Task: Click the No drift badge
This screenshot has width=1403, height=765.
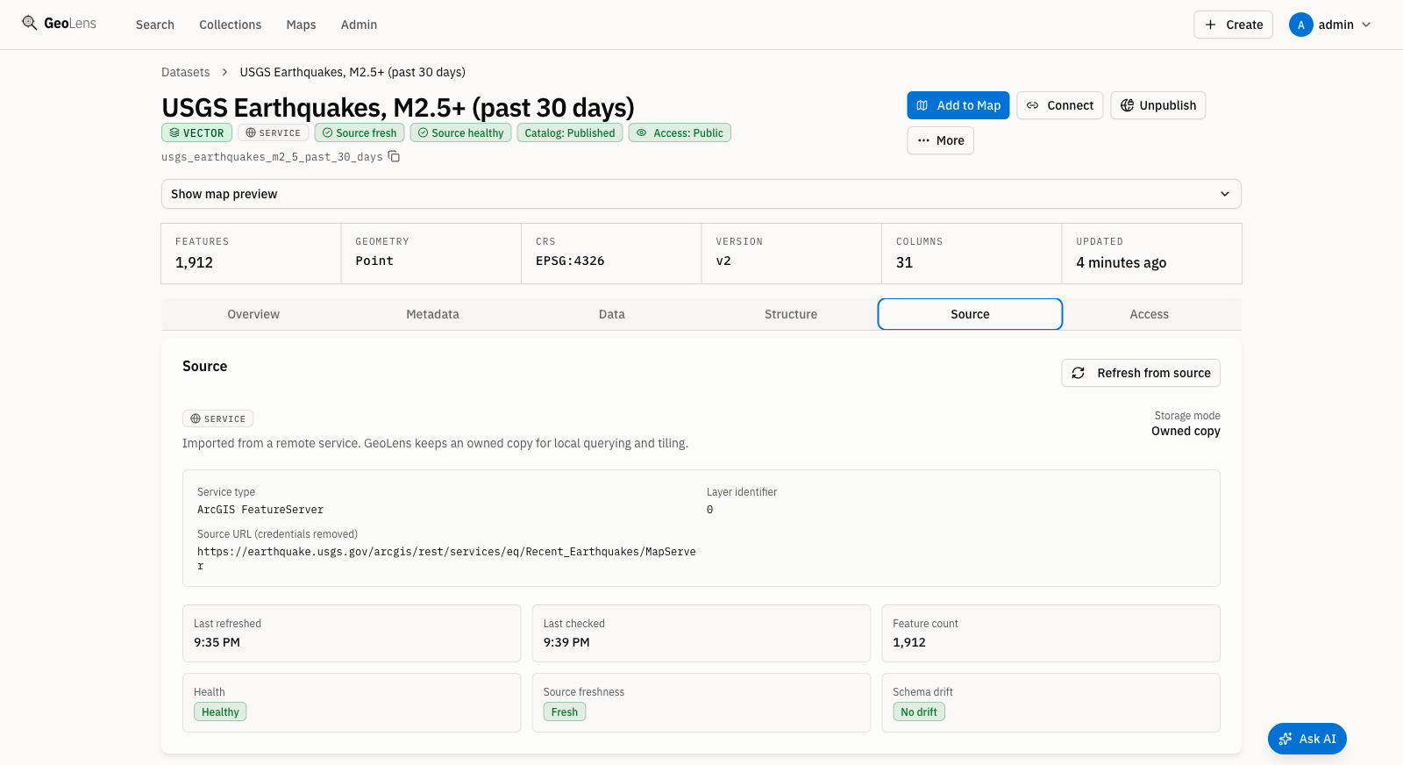Action: pos(919,711)
